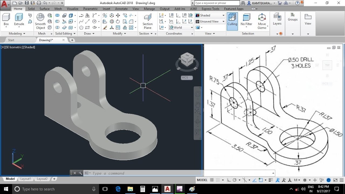The width and height of the screenshot is (345, 194).
Task: Expand the Modeling panel title
Action: coord(17,34)
